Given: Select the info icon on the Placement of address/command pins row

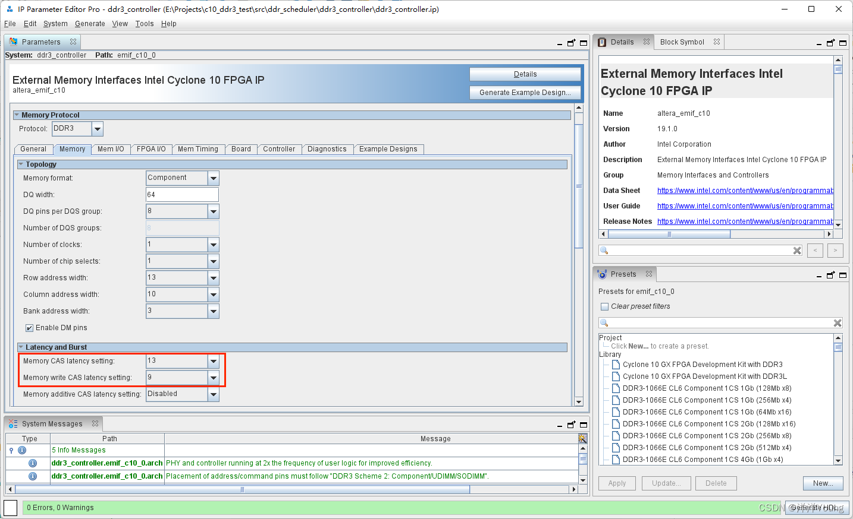Looking at the screenshot, I should 33,476.
